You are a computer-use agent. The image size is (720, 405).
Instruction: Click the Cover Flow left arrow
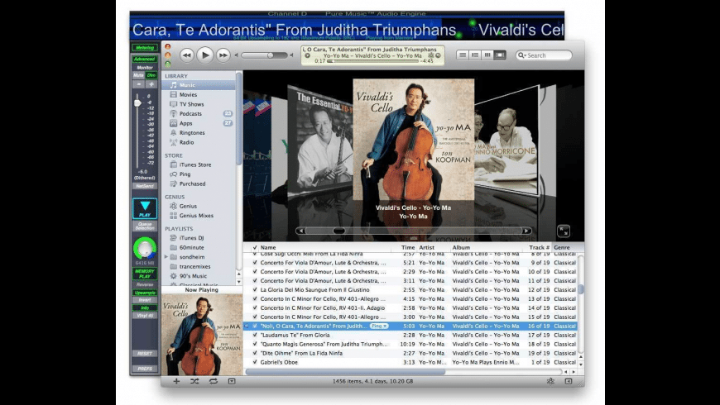pos(300,231)
